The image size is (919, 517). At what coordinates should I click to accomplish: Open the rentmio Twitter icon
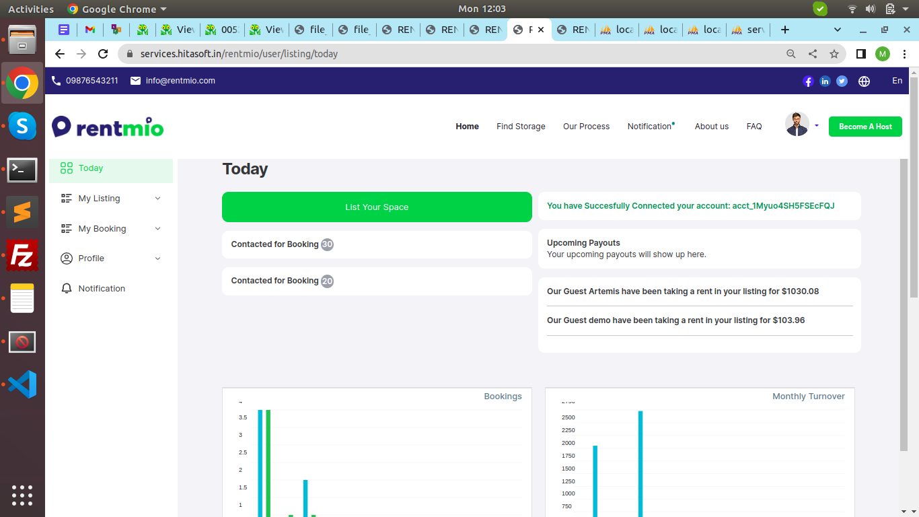(x=842, y=81)
